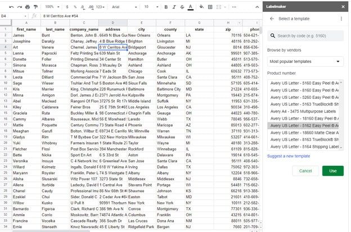Image resolution: width=351 pixels, height=232 pixels.
Task: Click the redo icon in toolbar
Action: pyautogui.click(x=20, y=7)
